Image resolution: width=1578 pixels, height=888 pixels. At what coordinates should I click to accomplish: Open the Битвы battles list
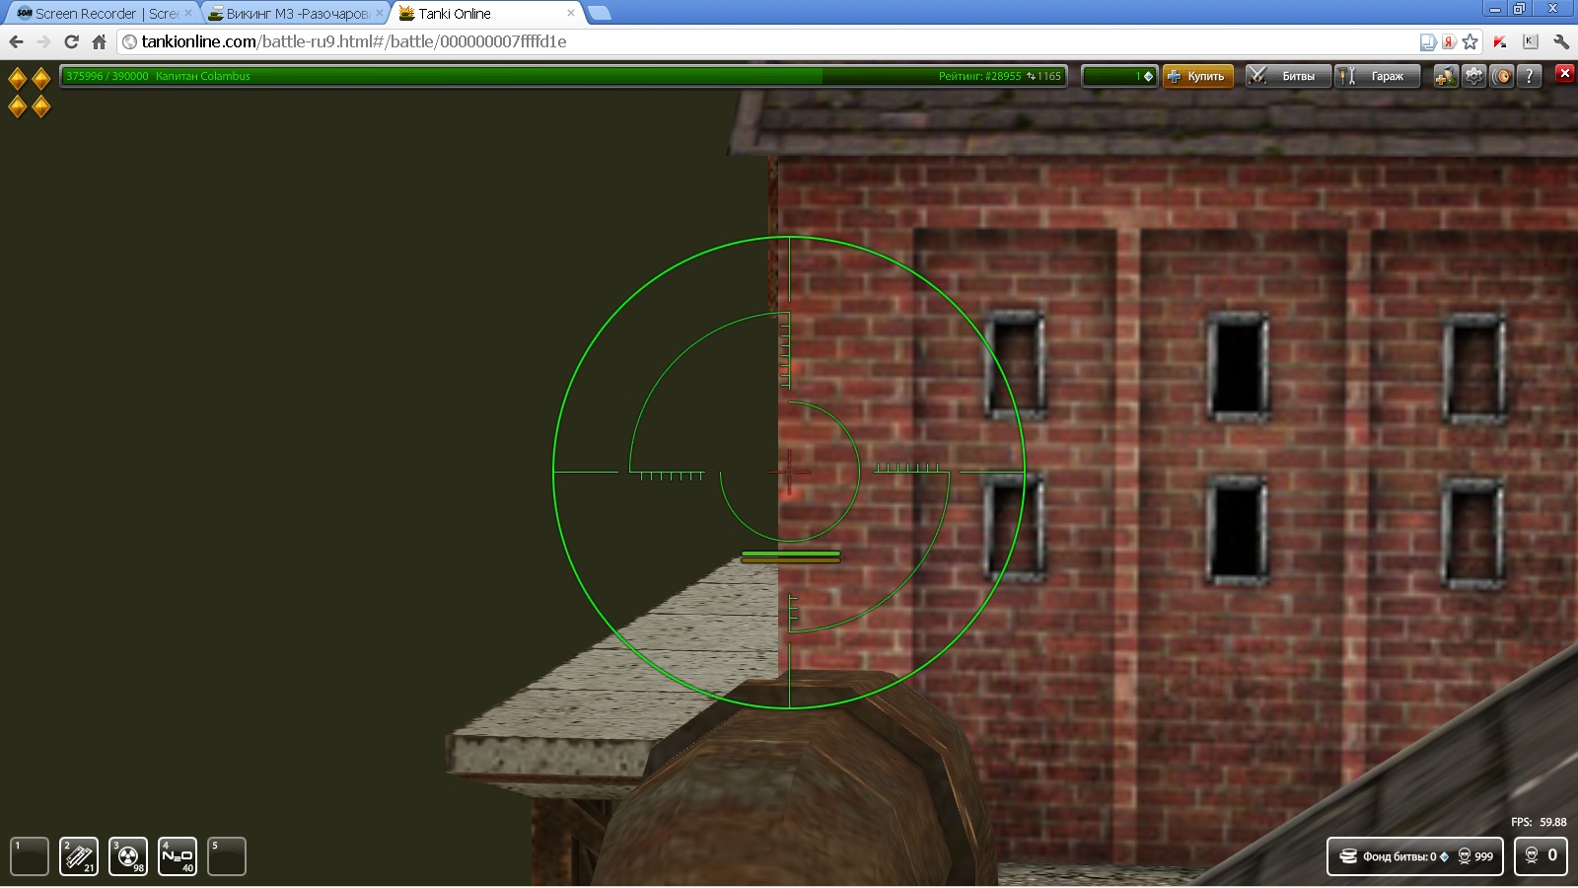[1287, 76]
